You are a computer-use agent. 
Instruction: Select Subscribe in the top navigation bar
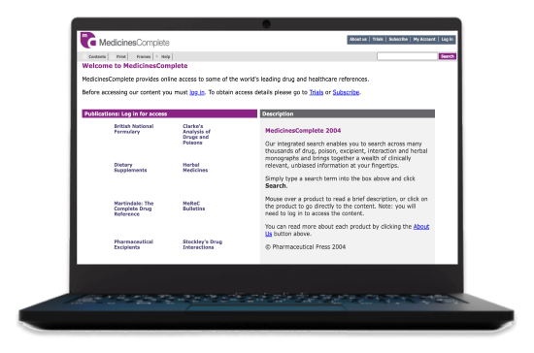(398, 40)
